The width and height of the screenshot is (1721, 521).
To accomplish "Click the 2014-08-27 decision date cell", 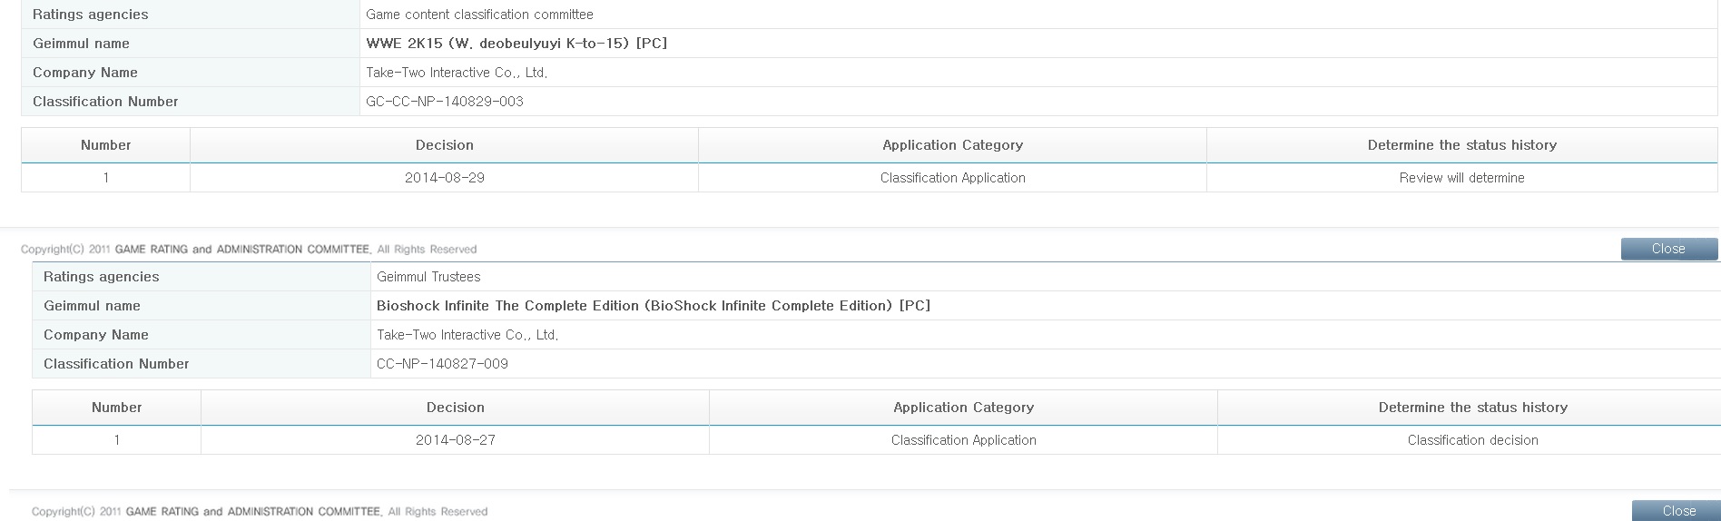I will point(455,440).
